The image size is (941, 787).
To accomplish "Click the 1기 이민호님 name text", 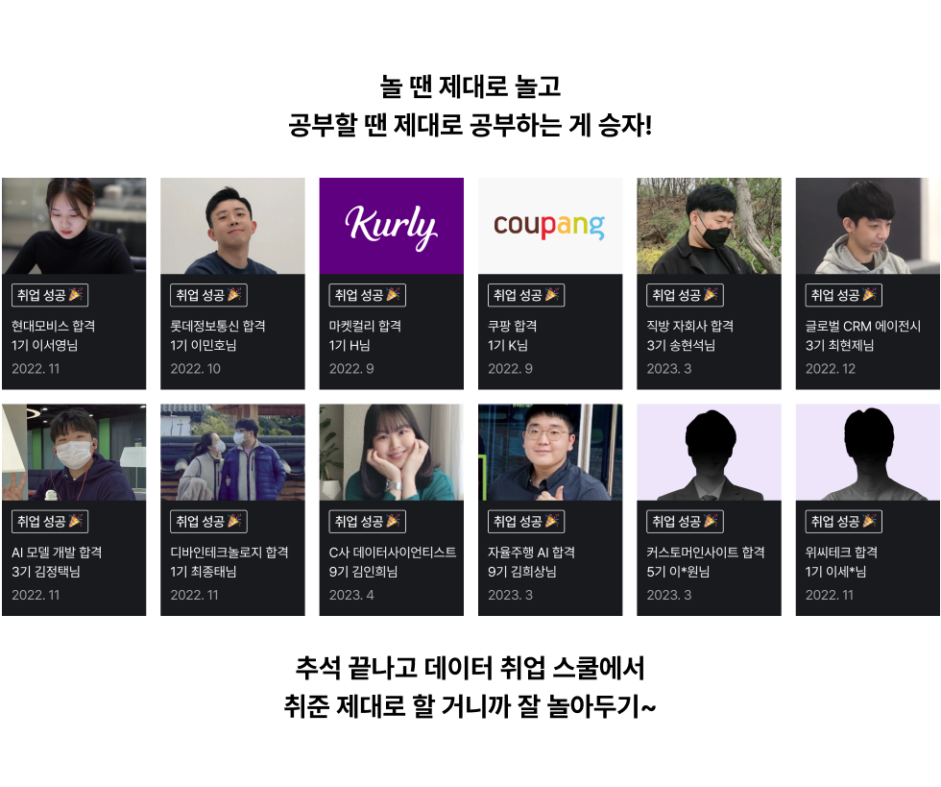I will click(x=204, y=345).
